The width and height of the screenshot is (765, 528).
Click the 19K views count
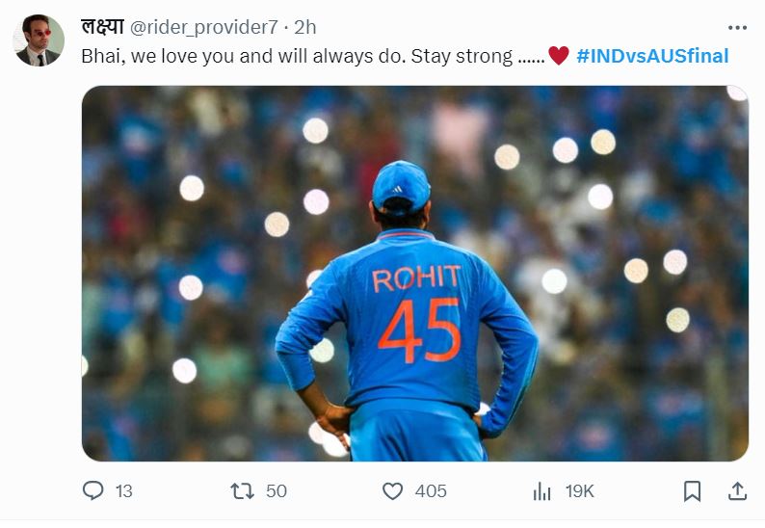(580, 491)
